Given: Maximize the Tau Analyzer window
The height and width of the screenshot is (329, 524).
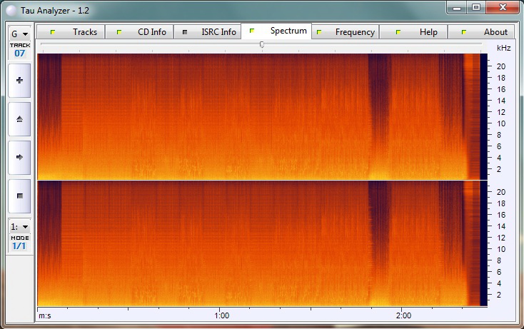Looking at the screenshot, I should point(475,7).
